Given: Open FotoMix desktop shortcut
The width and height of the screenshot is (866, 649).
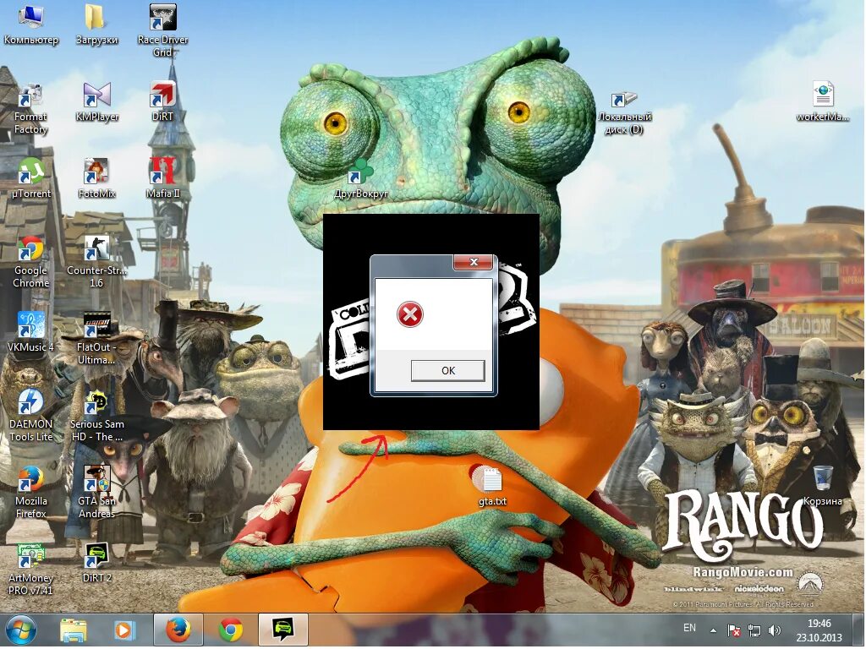Looking at the screenshot, I should point(96,179).
